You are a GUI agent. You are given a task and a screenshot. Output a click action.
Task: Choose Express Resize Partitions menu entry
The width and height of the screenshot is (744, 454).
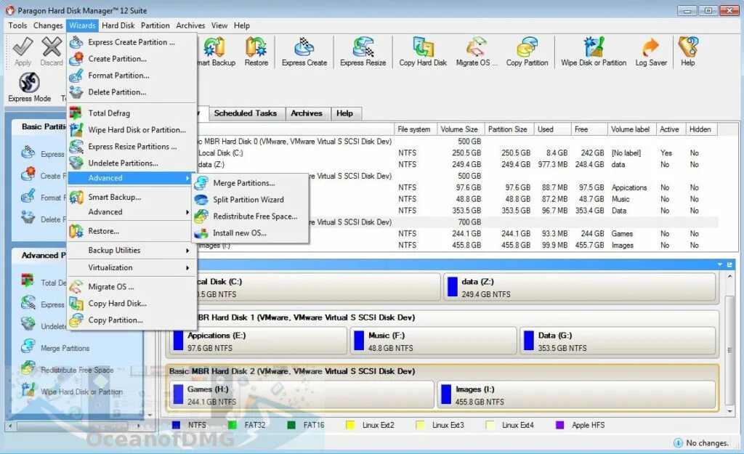pyautogui.click(x=132, y=147)
